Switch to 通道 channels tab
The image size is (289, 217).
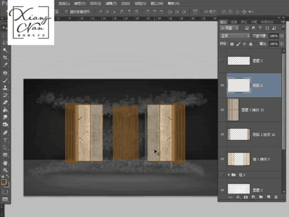(x=234, y=22)
